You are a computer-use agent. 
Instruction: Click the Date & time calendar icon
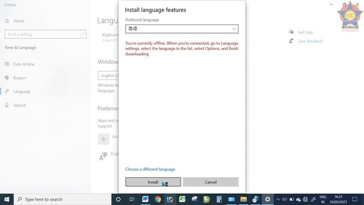(x=7, y=64)
